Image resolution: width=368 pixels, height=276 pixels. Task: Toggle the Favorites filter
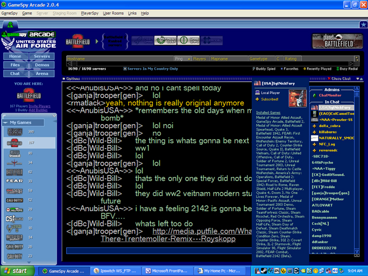(289, 69)
